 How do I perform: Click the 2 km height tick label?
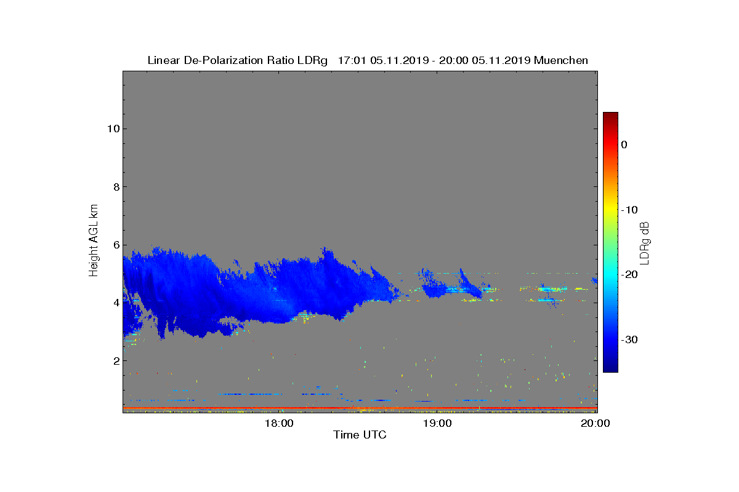click(x=116, y=360)
